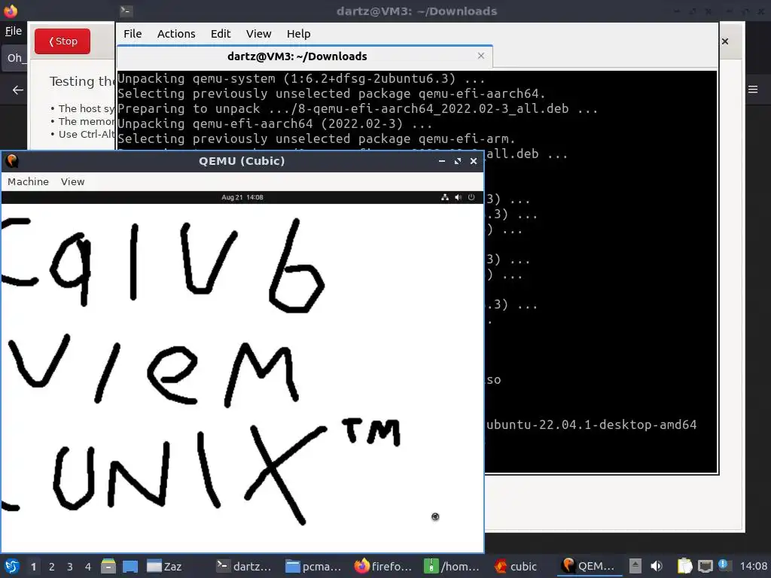Switch to the /hom… archive taskbar item

pyautogui.click(x=452, y=566)
